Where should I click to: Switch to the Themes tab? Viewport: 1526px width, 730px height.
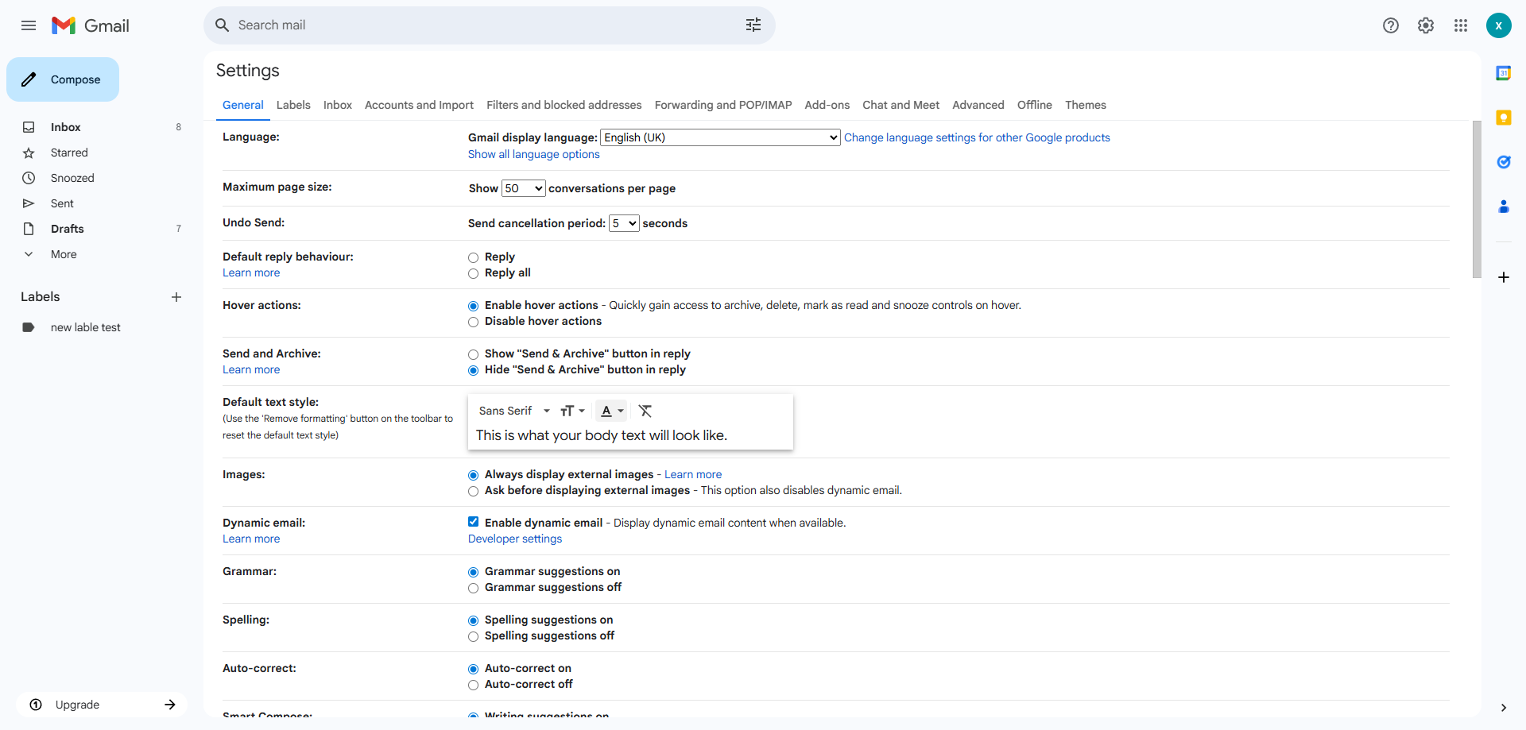click(x=1086, y=105)
